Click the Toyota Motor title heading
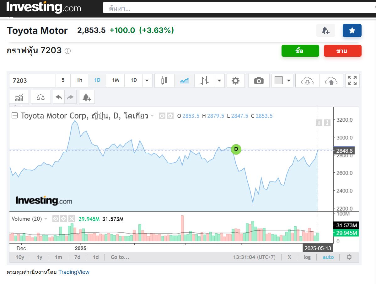376x284 pixels. point(37,31)
